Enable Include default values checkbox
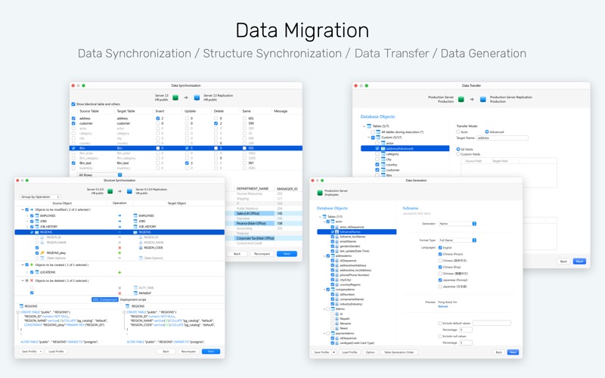 click(440, 324)
